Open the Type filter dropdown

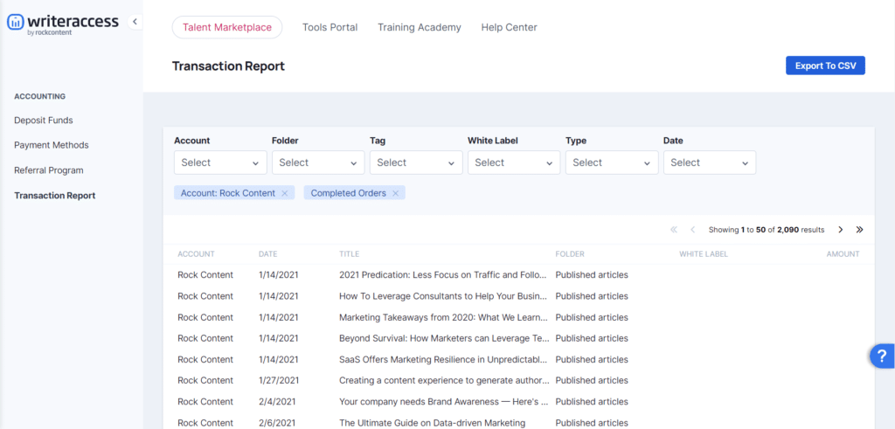tap(612, 163)
